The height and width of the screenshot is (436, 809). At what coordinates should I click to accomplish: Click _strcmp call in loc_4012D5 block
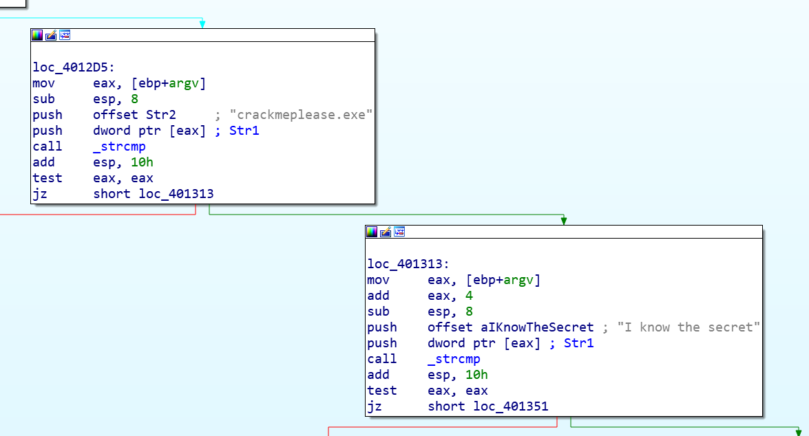(x=119, y=146)
